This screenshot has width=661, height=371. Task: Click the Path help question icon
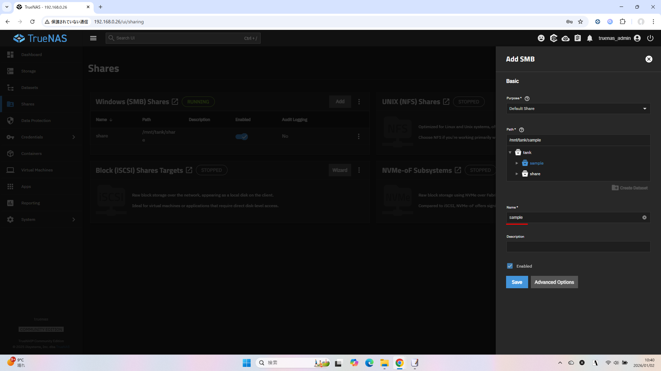point(522,130)
